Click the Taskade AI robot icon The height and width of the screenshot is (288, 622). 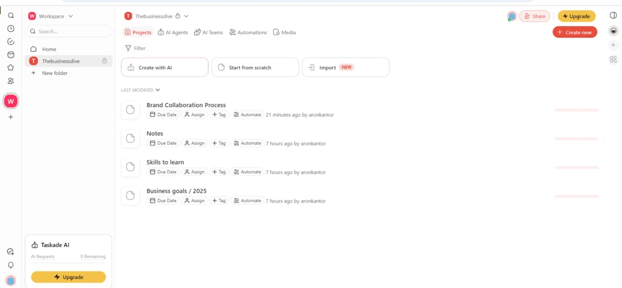tap(35, 245)
